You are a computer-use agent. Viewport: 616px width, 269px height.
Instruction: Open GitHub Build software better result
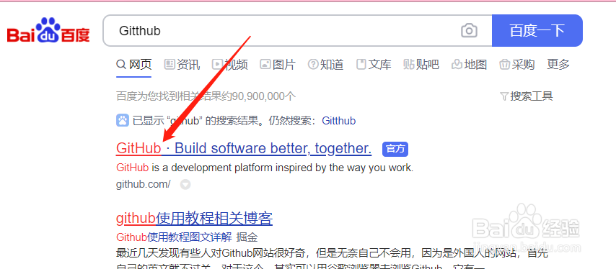click(244, 148)
